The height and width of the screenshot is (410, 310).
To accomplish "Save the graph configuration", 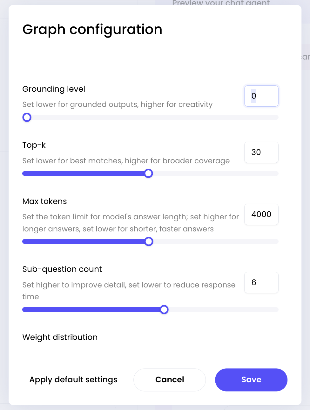I will 251,380.
